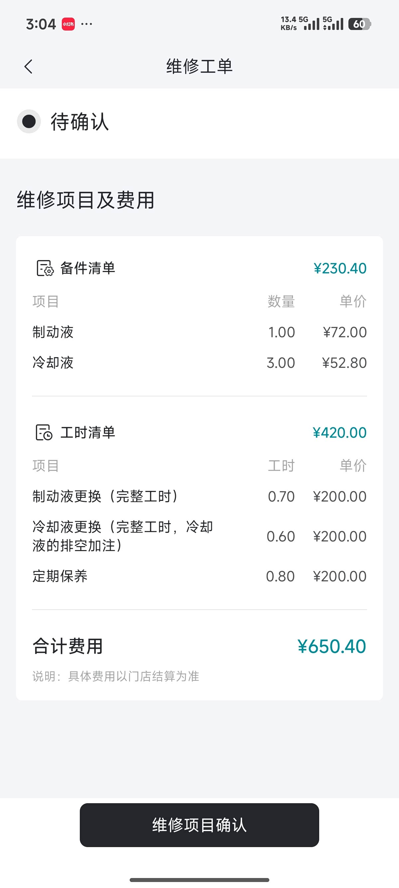The width and height of the screenshot is (399, 888).
Task: Tap the Xiaohongshu notification icon
Action: pos(68,24)
